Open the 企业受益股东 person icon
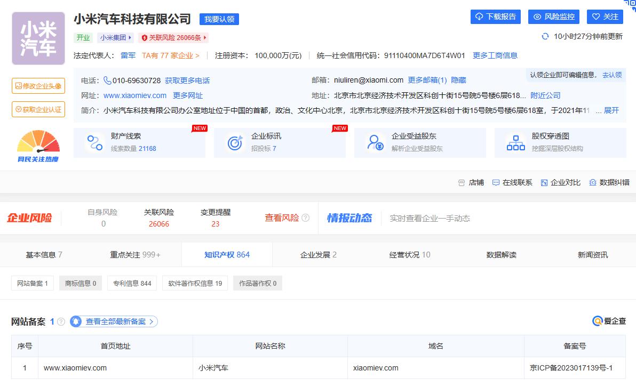This screenshot has height=387, width=636. [375, 143]
